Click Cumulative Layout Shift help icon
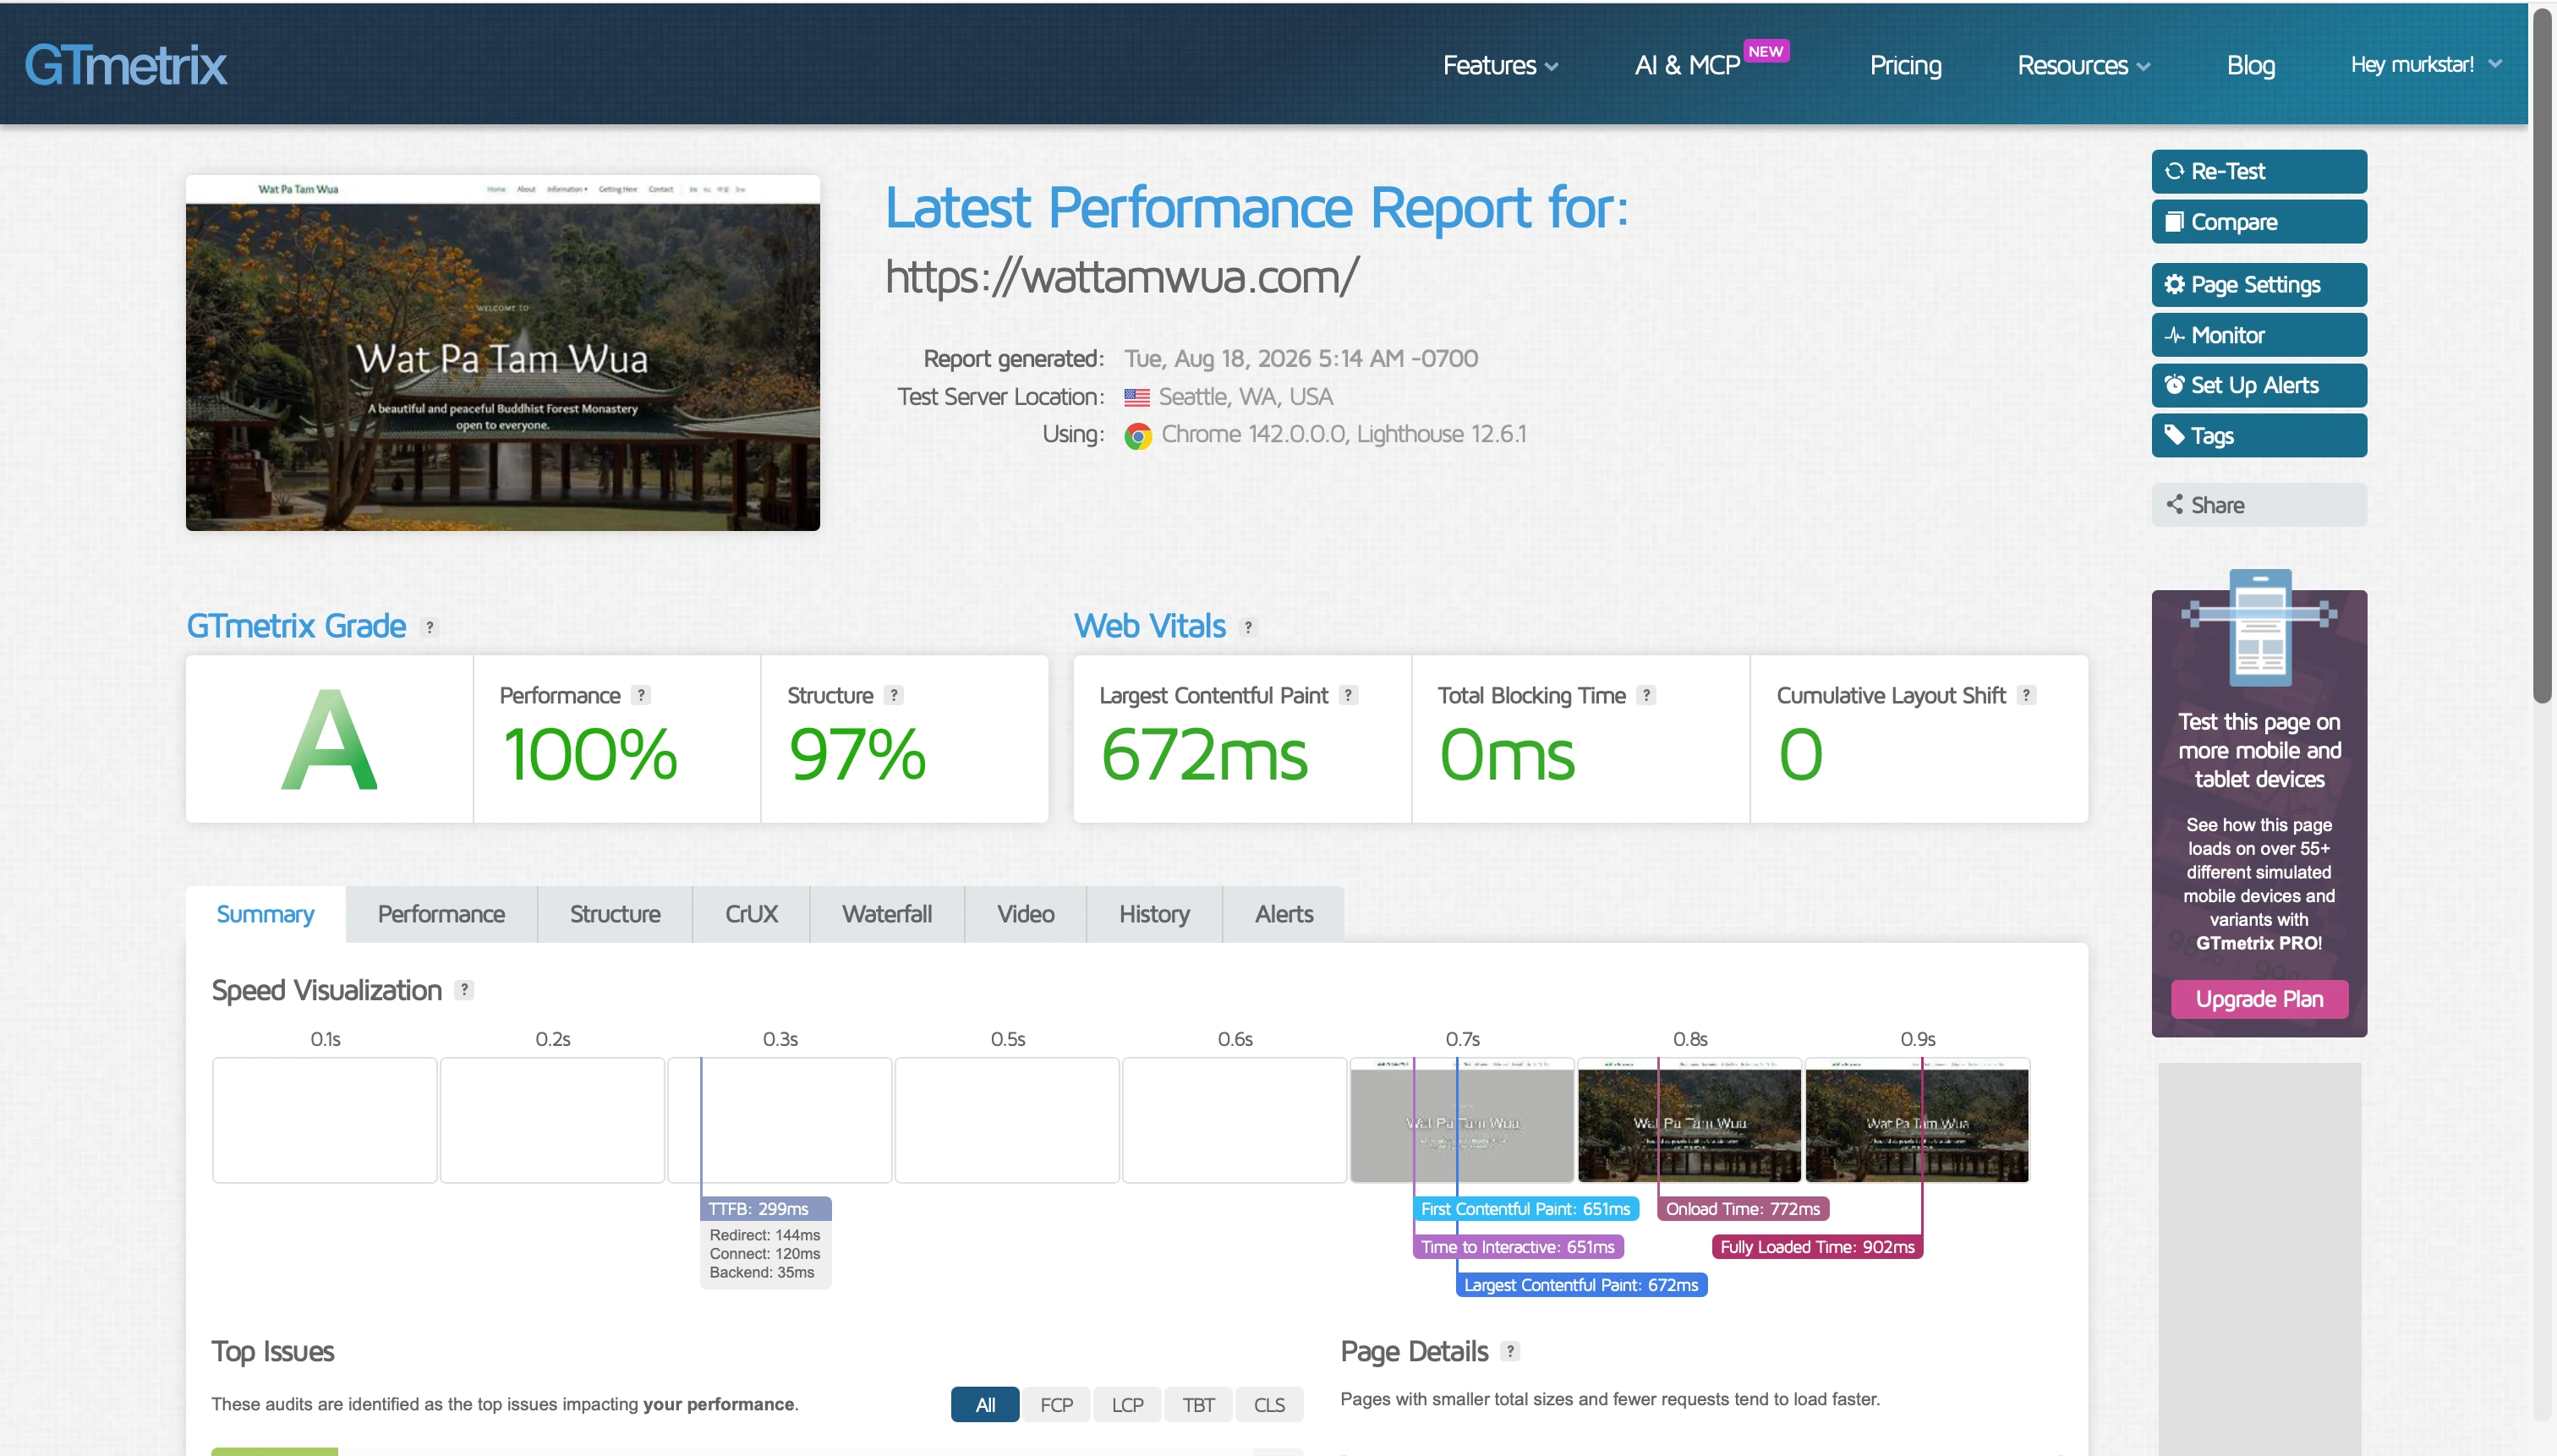Viewport: 2557px width, 1456px height. [2026, 695]
